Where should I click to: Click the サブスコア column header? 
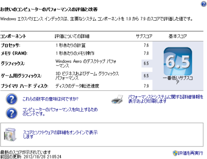(144, 36)
